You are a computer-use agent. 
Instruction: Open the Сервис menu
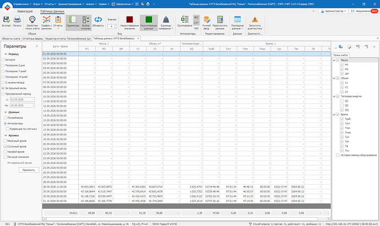(x=104, y=4)
